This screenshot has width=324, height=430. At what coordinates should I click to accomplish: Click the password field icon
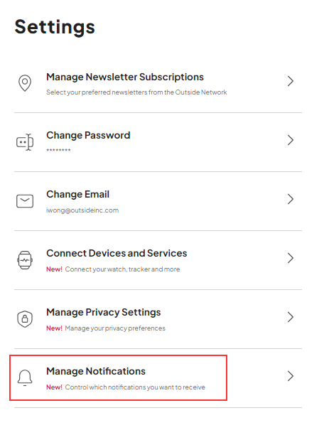(25, 142)
